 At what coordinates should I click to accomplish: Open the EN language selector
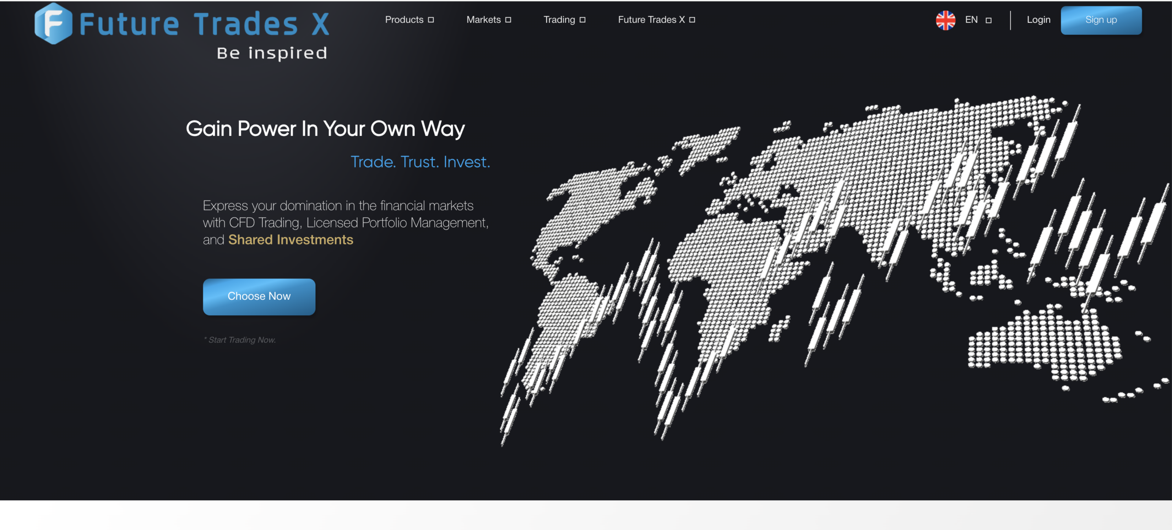click(971, 20)
